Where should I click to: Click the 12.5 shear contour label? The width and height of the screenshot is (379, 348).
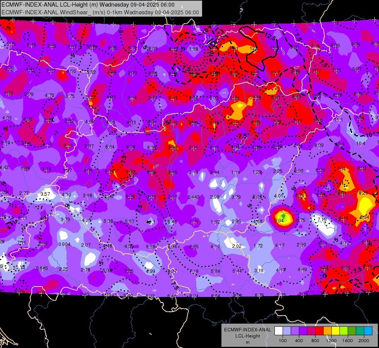click(x=270, y=37)
